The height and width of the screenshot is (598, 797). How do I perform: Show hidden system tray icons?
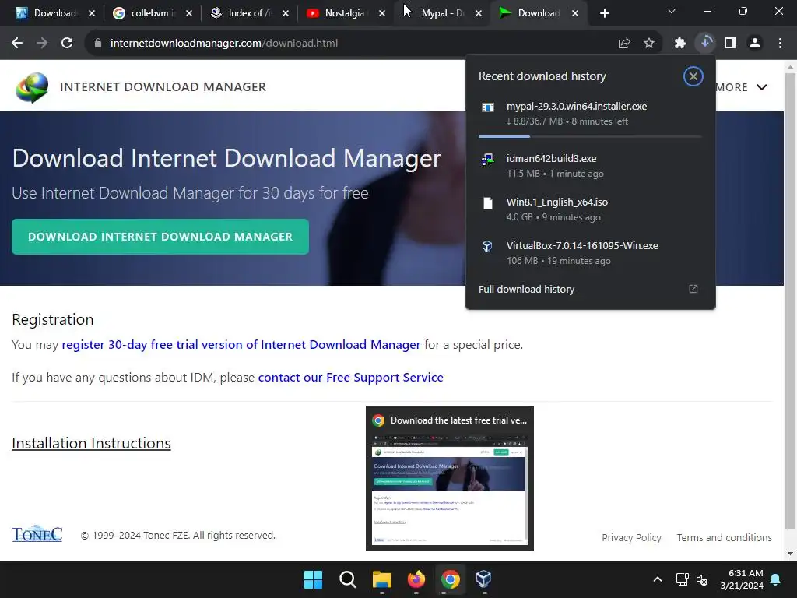657,579
